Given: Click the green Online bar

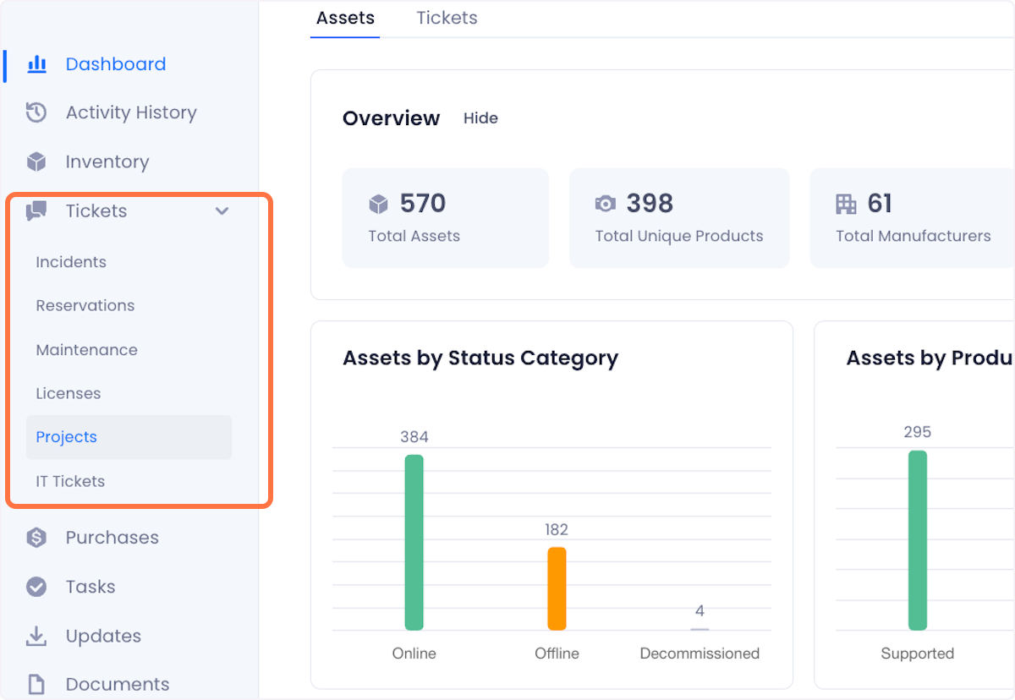Looking at the screenshot, I should pos(414,543).
